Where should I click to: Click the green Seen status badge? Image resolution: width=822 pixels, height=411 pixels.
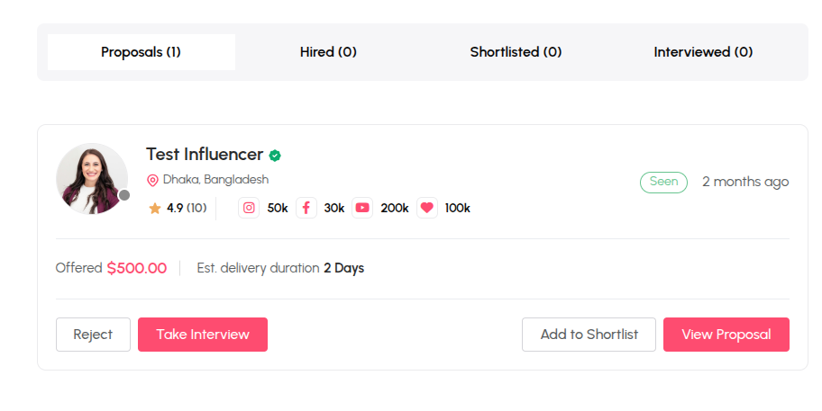tap(663, 182)
